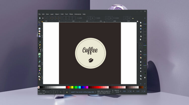Viewport: 189px width, 105px height.
Task: Click the new document toolbar icon
Action: [40, 18]
